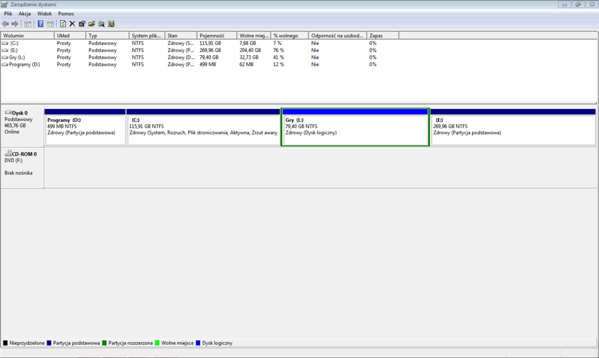Screen dimensions: 599x358
Task: Click the 115,91 GB capacity cell
Action: pyautogui.click(x=210, y=43)
